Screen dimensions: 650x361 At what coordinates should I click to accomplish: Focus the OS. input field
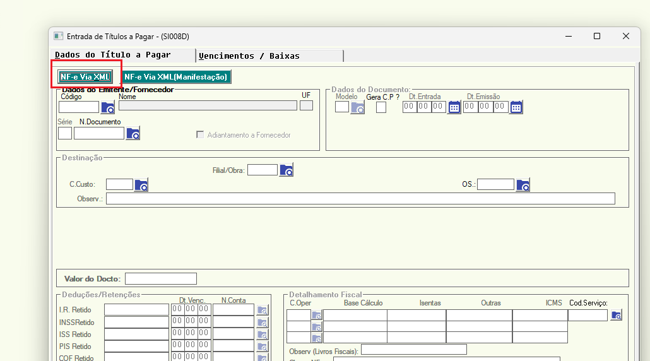[496, 184]
